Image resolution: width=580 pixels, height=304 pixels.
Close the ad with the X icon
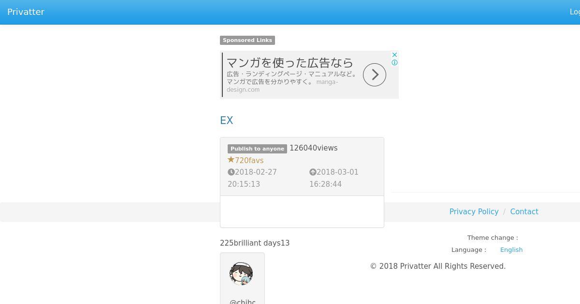394,55
